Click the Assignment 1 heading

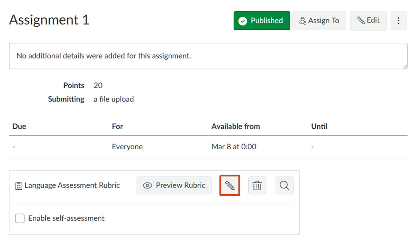click(x=49, y=20)
